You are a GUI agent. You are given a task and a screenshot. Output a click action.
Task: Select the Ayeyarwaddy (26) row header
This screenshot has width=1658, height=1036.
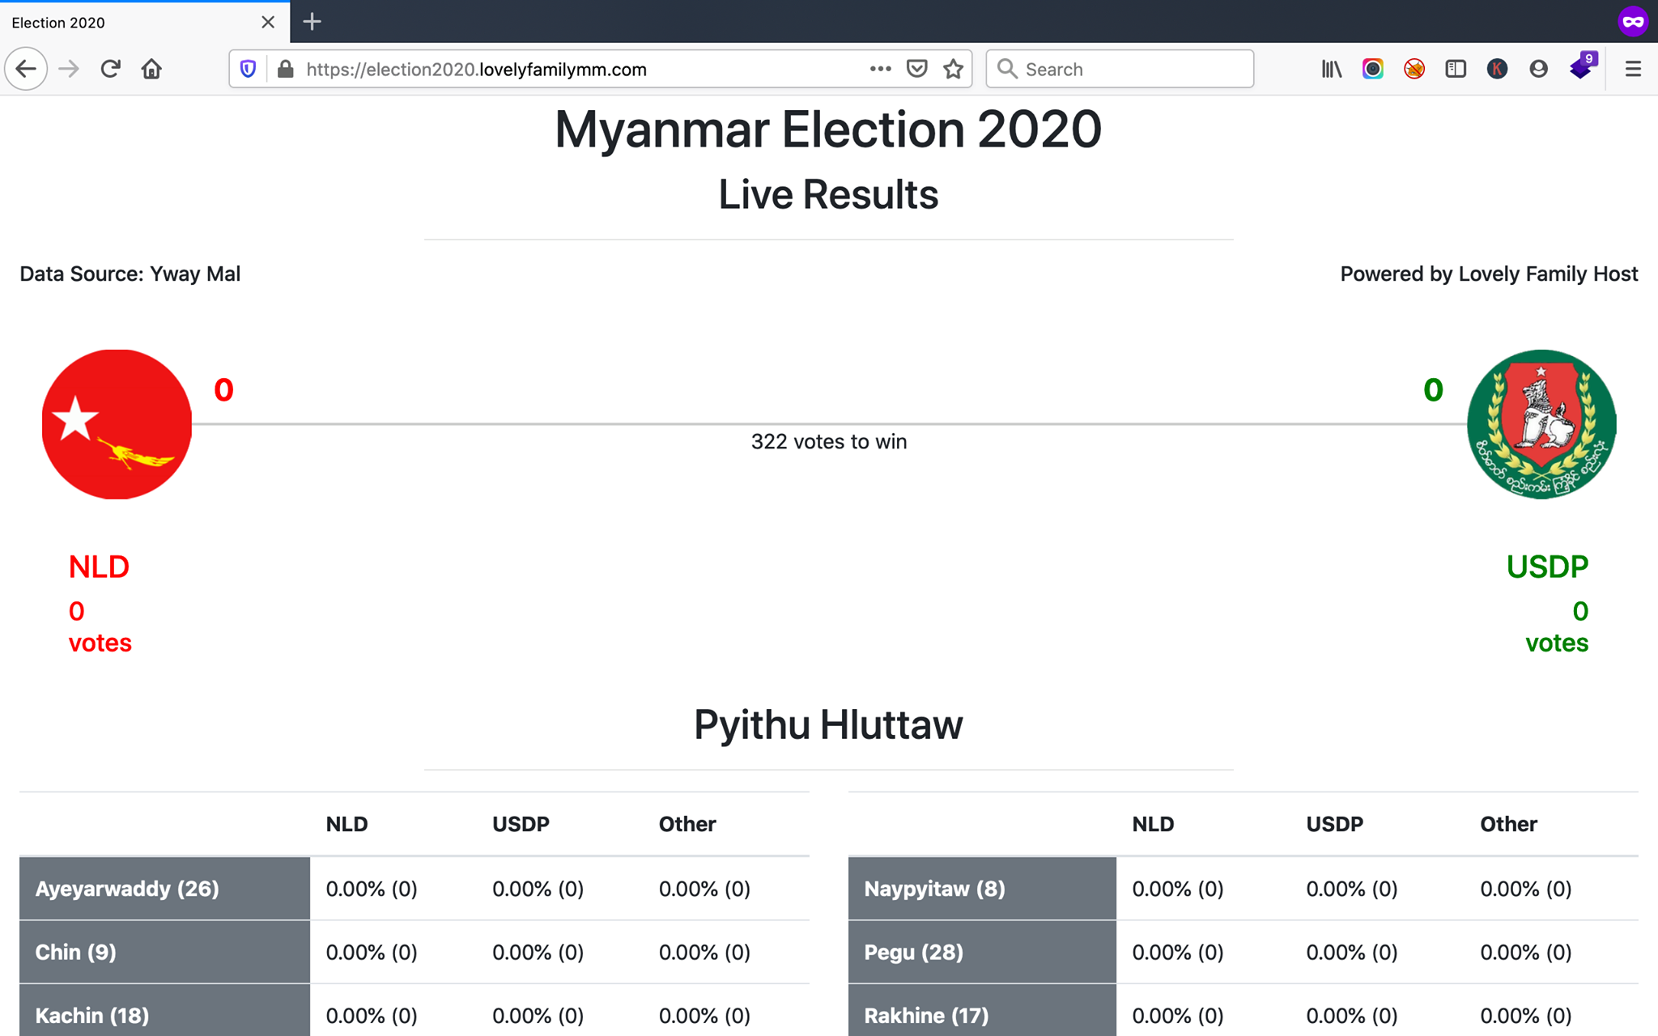point(164,888)
